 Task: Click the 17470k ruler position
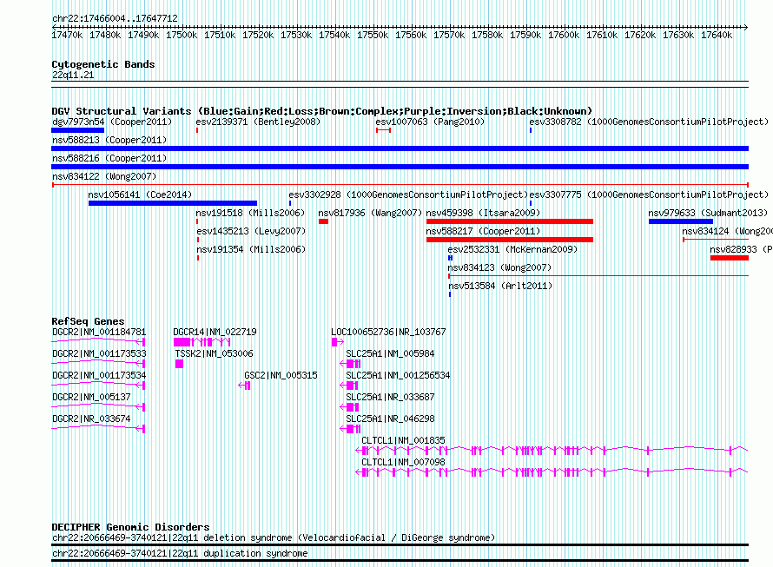tap(67, 35)
